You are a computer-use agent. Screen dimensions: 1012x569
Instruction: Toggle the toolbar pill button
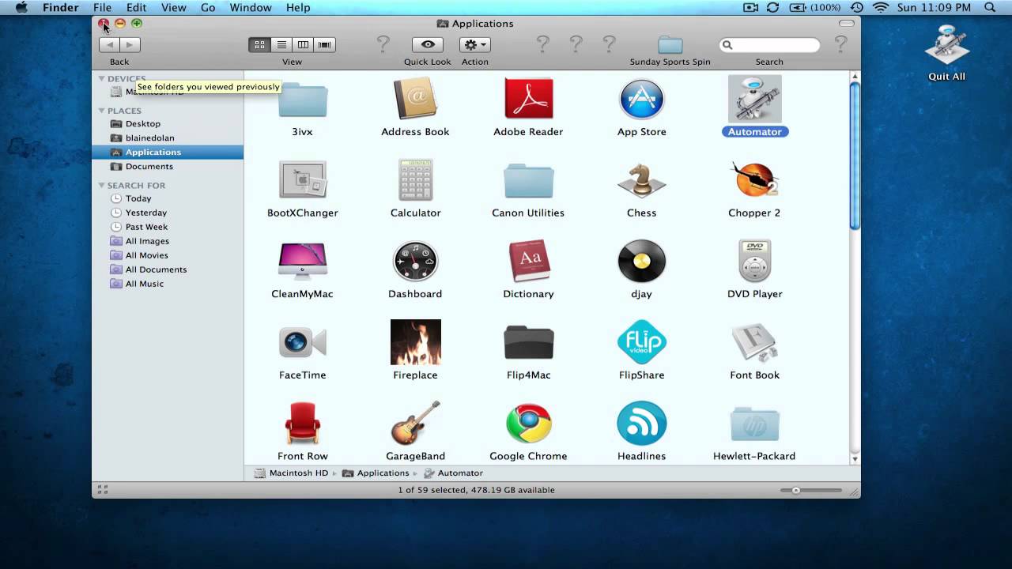click(847, 24)
